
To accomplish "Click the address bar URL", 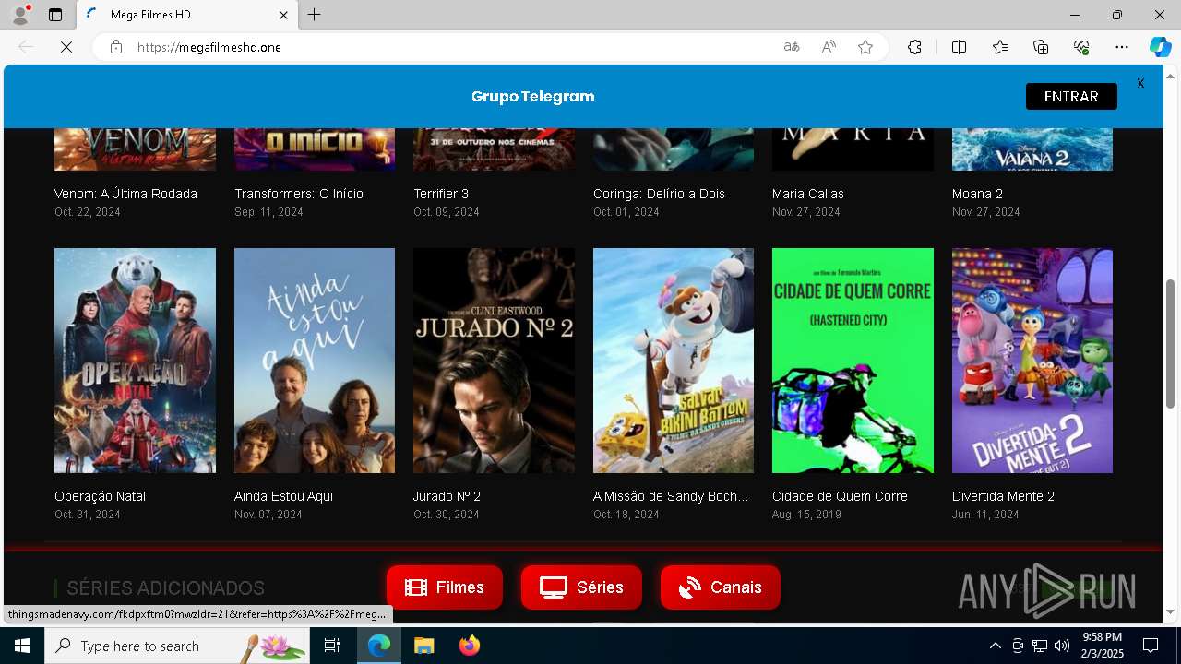I will (x=209, y=47).
